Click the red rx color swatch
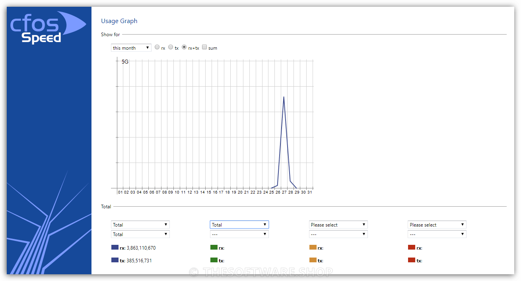 click(x=411, y=247)
